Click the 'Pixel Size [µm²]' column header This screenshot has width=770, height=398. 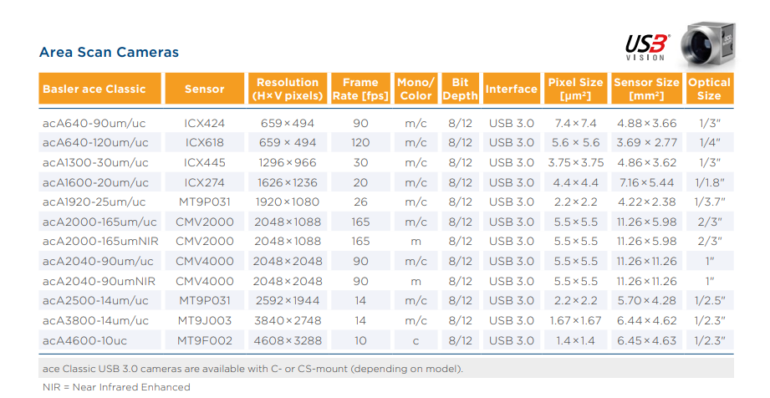[x=575, y=89]
